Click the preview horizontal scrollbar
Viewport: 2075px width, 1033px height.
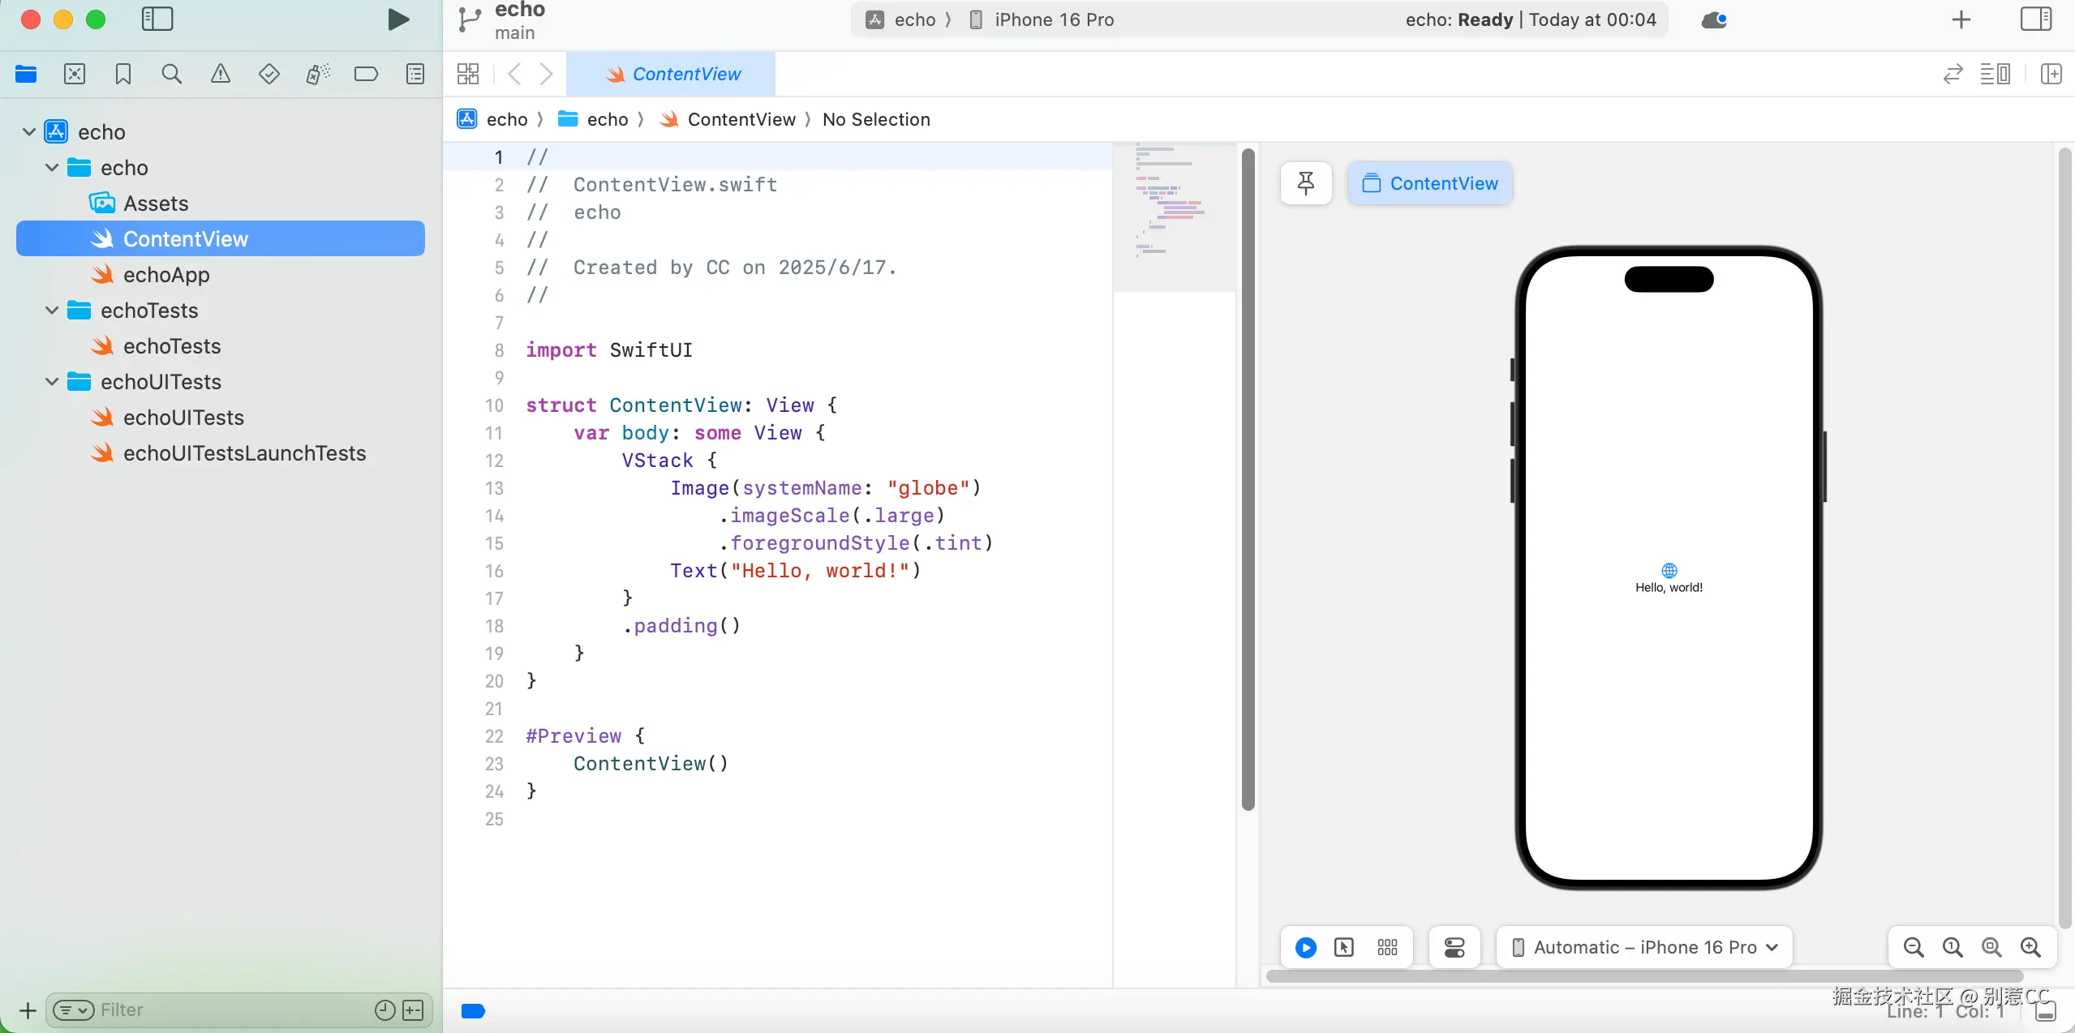click(1644, 975)
